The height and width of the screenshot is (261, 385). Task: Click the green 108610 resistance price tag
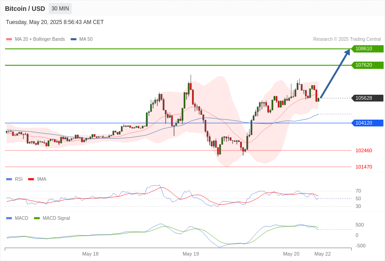367,48
